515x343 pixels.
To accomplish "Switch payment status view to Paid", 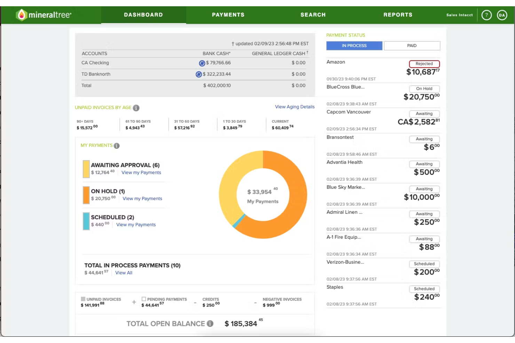I will (412, 46).
